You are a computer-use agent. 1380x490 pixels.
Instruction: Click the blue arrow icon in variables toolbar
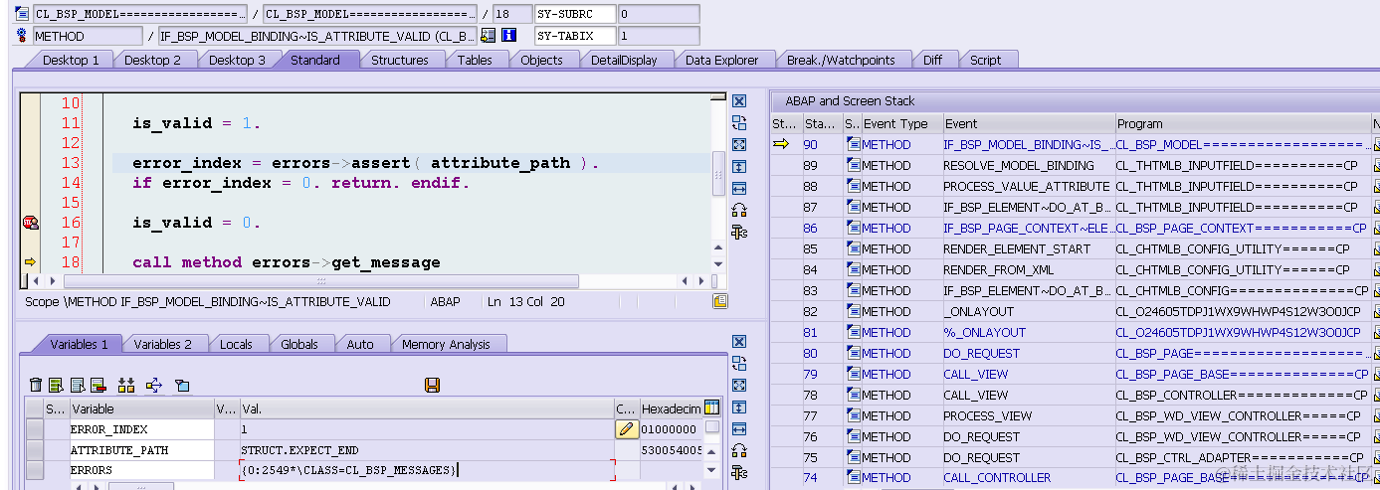pyautogui.click(x=154, y=385)
